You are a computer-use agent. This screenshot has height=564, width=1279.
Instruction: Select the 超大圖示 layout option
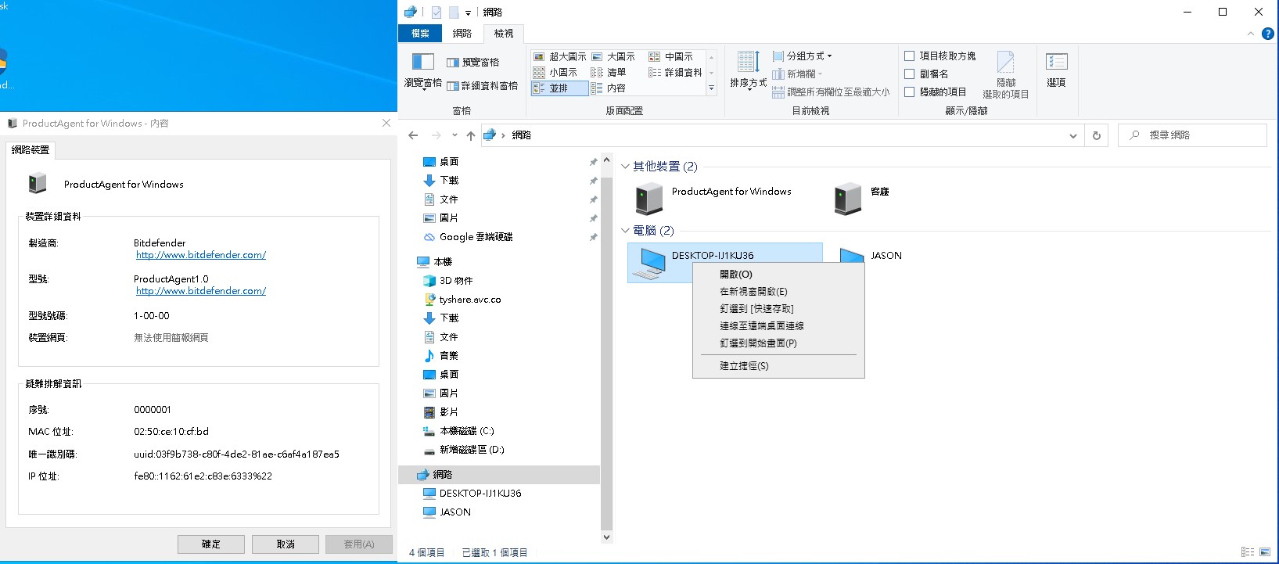point(559,56)
